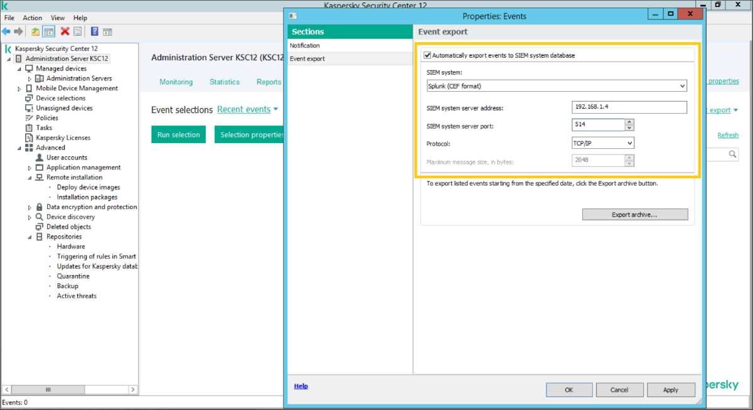Click the red X Delete toolbar icon
Screen dimensions: 753x410
[x=65, y=31]
